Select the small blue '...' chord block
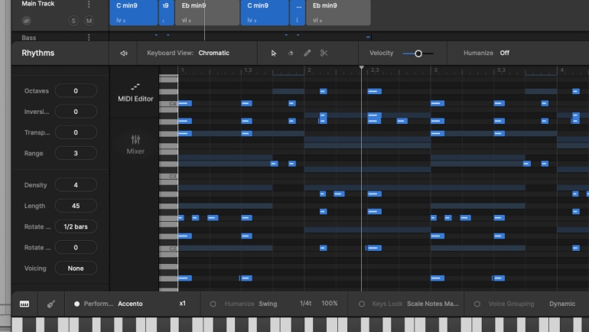589x332 pixels. click(x=298, y=12)
